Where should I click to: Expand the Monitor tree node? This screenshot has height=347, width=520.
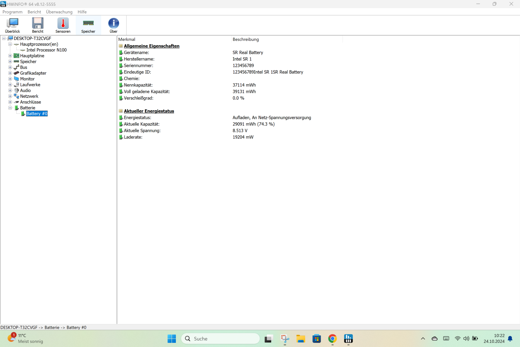pyautogui.click(x=10, y=79)
